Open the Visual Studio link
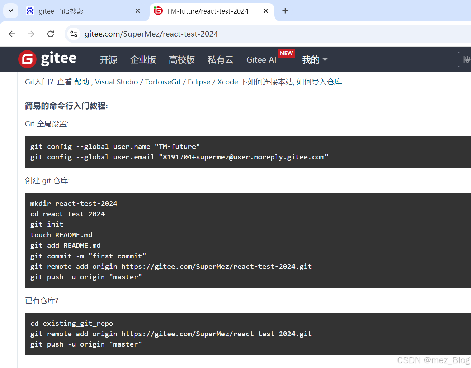 117,82
